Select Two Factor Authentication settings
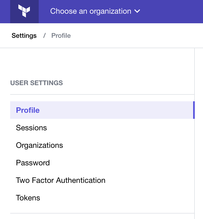 coord(61,180)
